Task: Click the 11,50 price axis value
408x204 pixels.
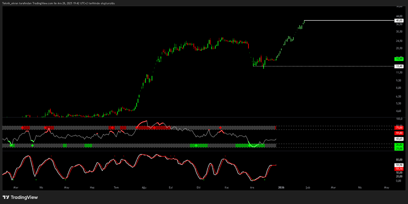Action: coord(399,72)
